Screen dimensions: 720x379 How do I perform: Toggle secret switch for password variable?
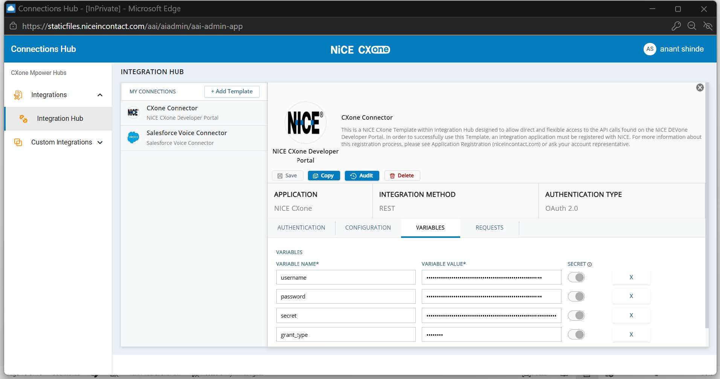tap(576, 296)
